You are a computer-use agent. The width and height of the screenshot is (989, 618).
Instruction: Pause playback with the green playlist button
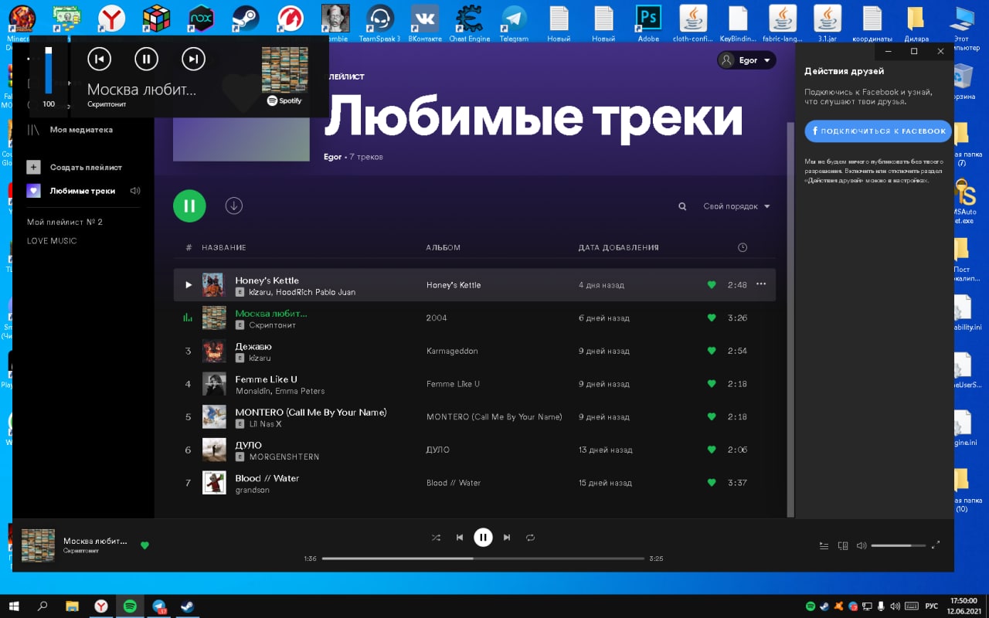189,205
